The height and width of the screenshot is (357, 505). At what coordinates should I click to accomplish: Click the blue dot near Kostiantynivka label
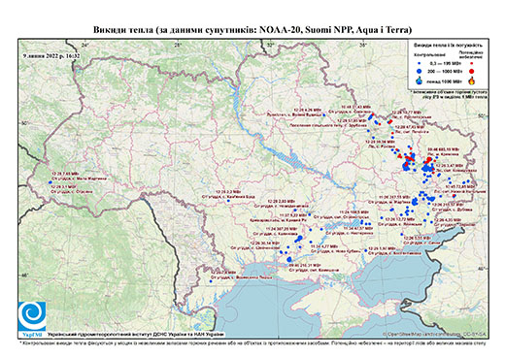coord(366,250)
